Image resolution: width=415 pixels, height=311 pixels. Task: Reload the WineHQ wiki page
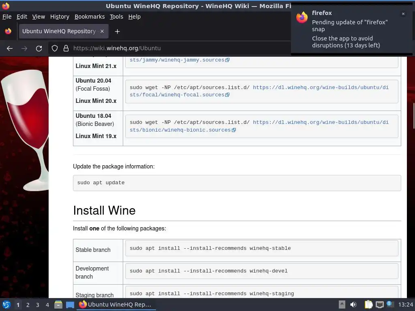[39, 49]
